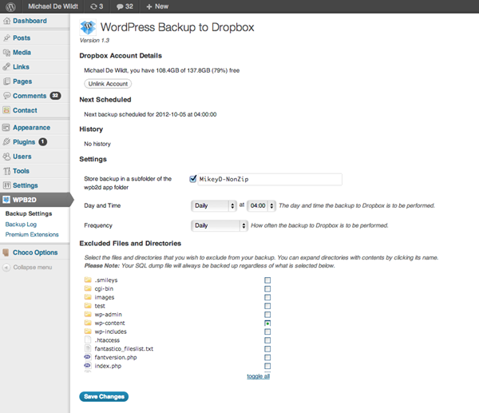
Task: Open Premium Extensions submenu item
Action: (32, 235)
